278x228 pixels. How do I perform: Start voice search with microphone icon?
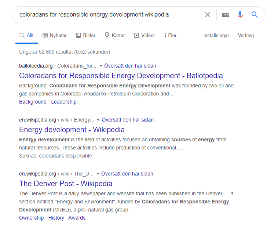240,15
